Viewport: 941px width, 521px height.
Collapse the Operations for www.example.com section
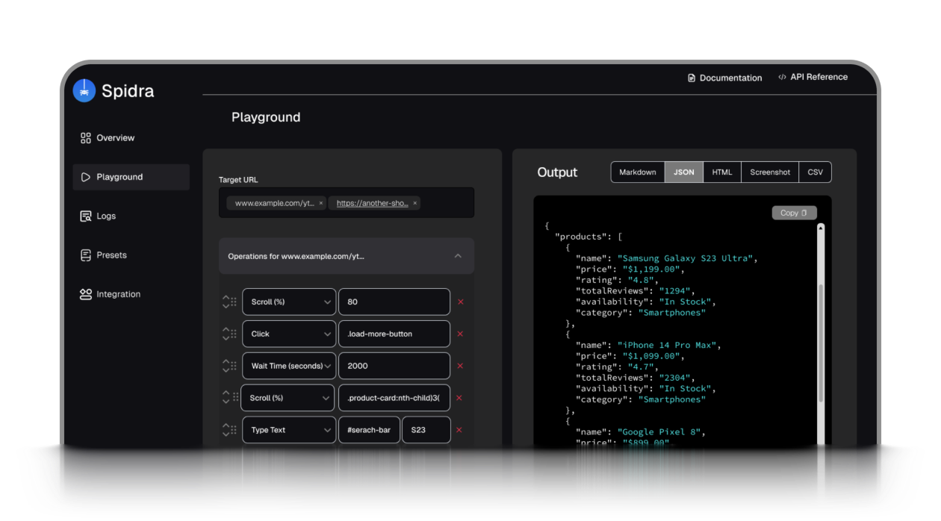(458, 256)
